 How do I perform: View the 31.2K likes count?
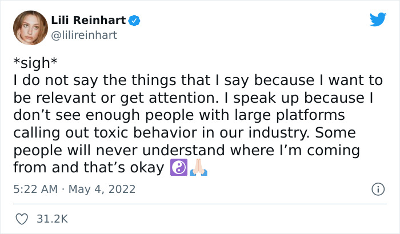(53, 219)
